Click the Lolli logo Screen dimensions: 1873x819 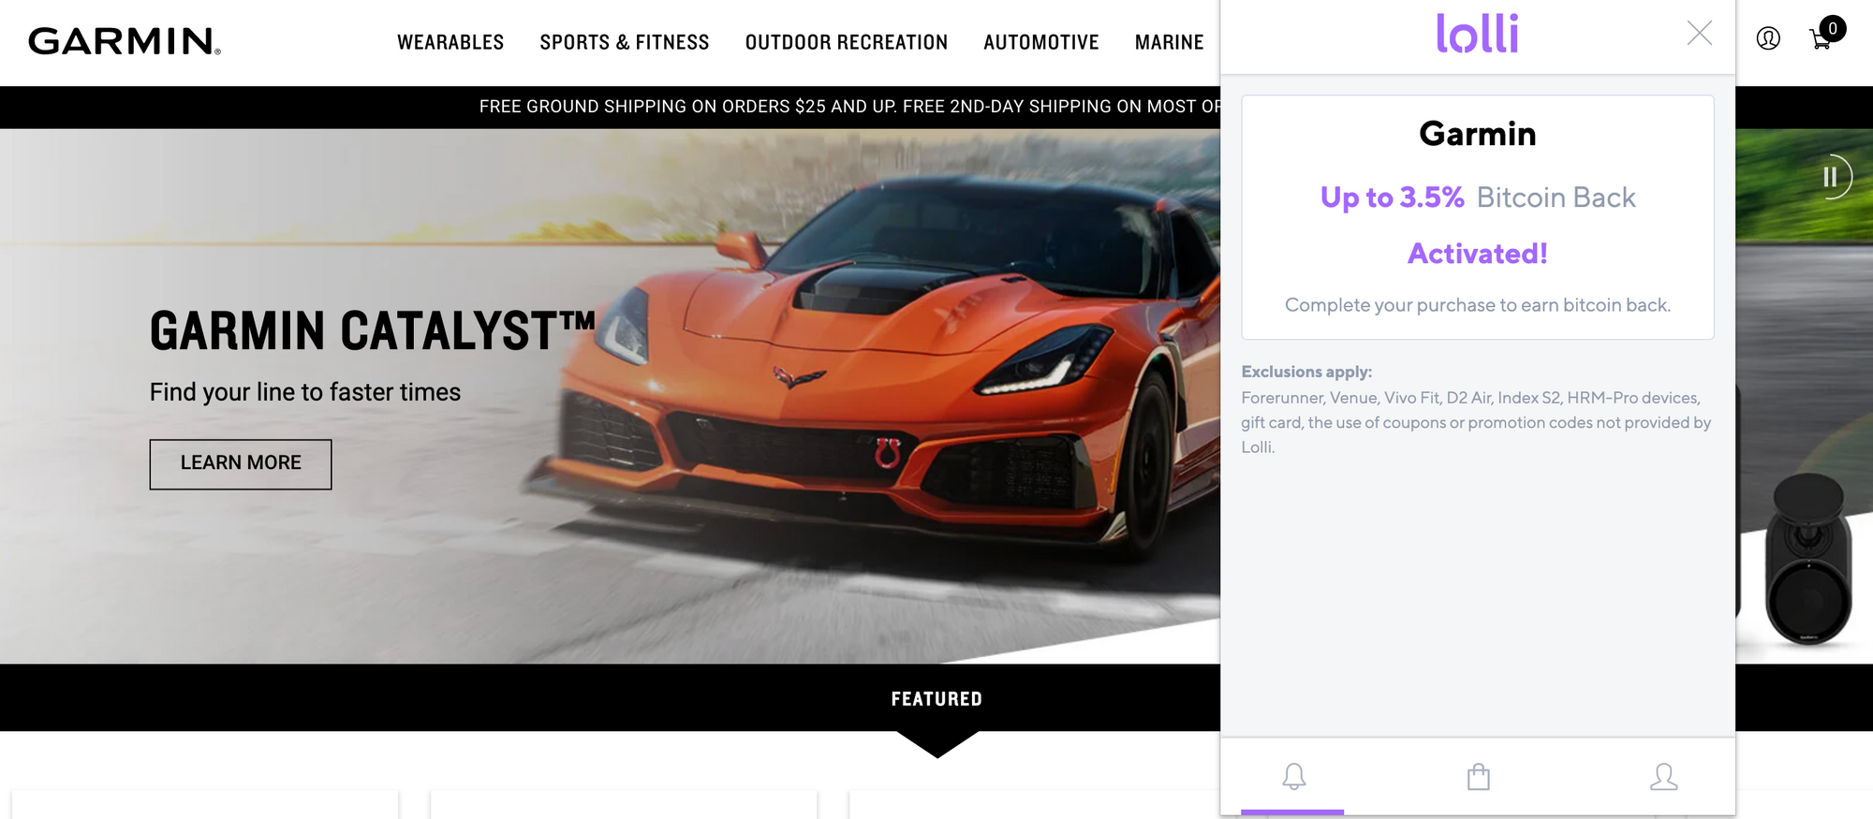(1477, 34)
